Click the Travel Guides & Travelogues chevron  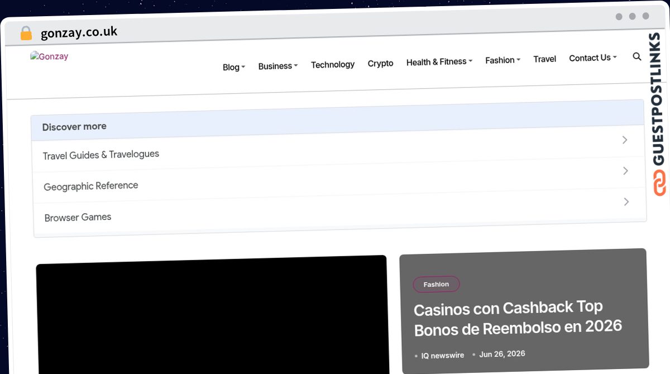625,140
